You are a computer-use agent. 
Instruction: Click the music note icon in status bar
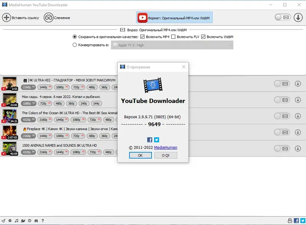pos(16,221)
